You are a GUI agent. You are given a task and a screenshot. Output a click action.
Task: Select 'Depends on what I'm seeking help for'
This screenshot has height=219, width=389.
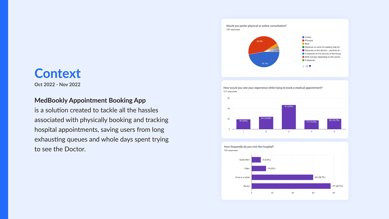pyautogui.click(x=322, y=47)
